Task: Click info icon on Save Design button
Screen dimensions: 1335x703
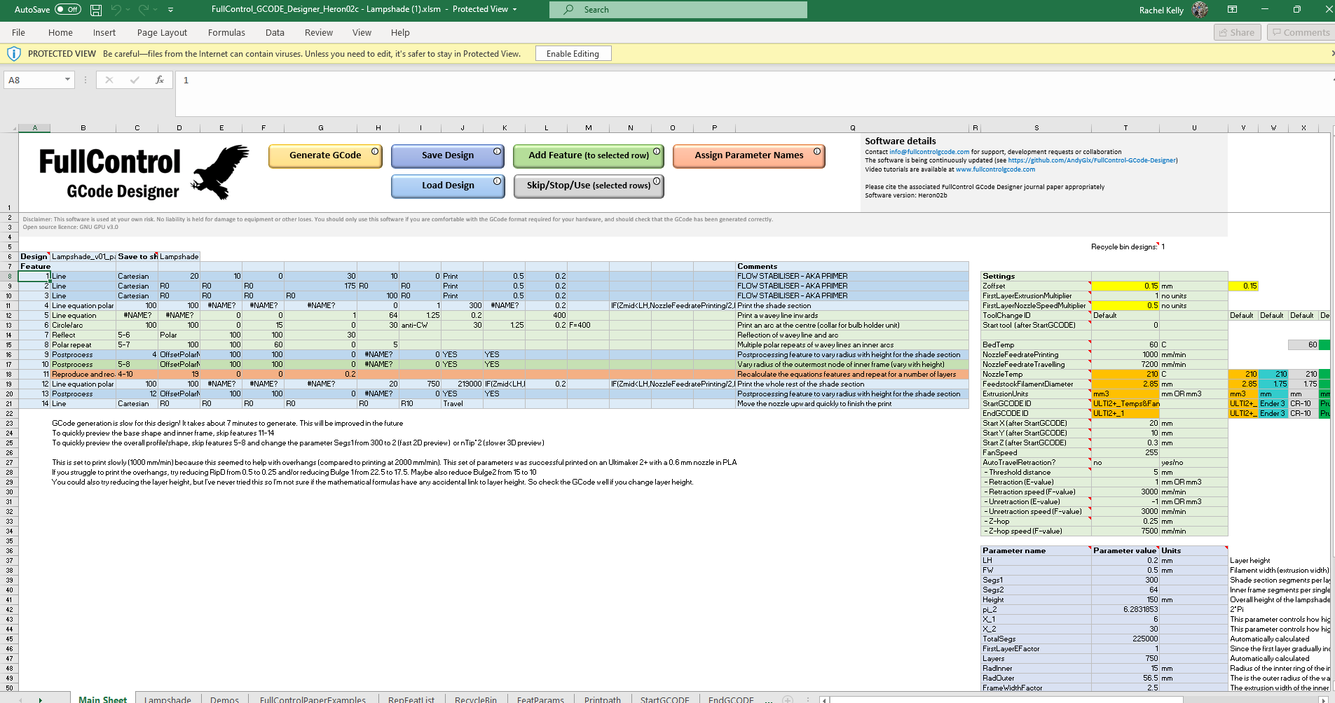Action: [x=497, y=151]
